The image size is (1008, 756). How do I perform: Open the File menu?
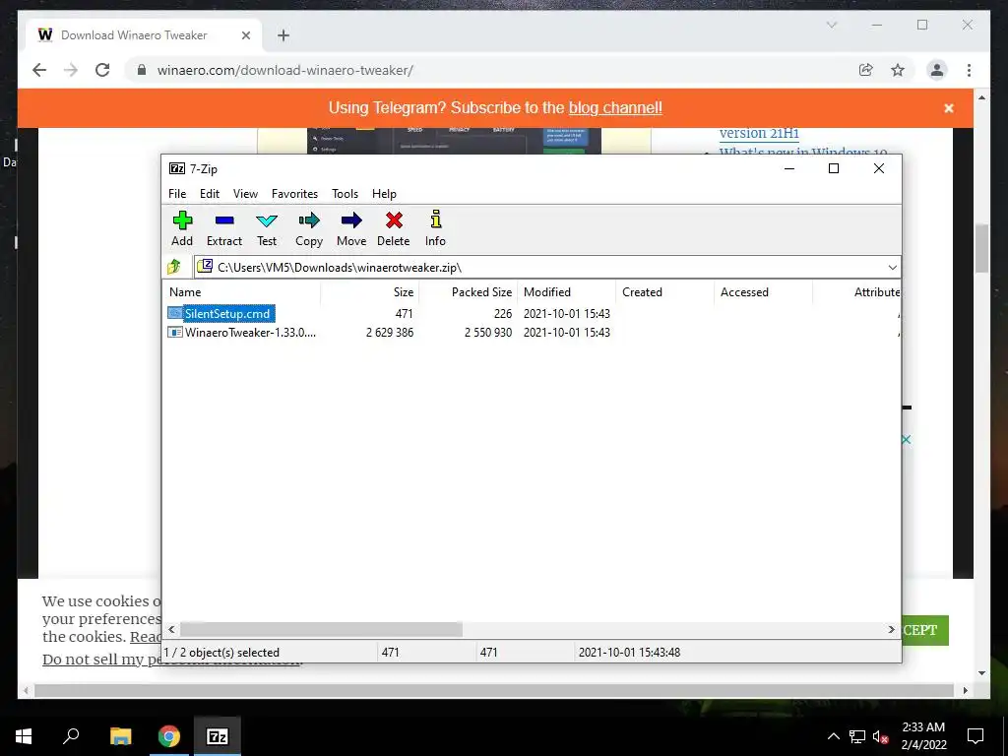click(177, 194)
